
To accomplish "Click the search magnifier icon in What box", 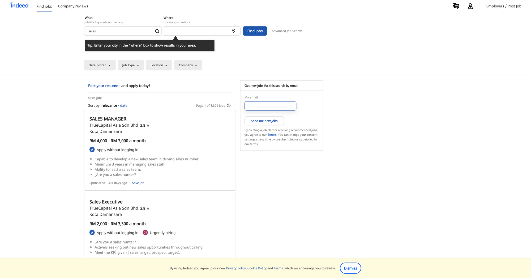I will point(157,31).
